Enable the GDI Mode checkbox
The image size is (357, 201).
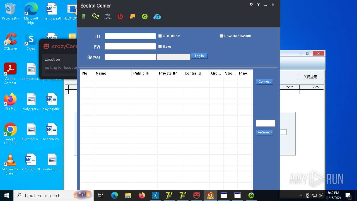(x=160, y=36)
